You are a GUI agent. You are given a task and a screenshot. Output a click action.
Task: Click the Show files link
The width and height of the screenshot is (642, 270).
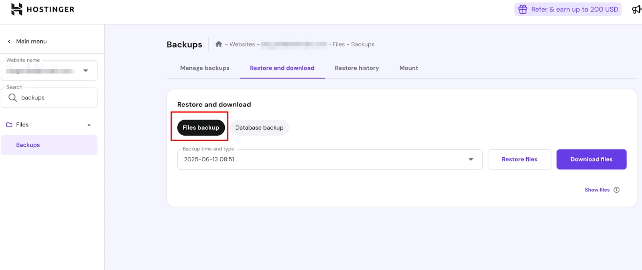point(597,190)
